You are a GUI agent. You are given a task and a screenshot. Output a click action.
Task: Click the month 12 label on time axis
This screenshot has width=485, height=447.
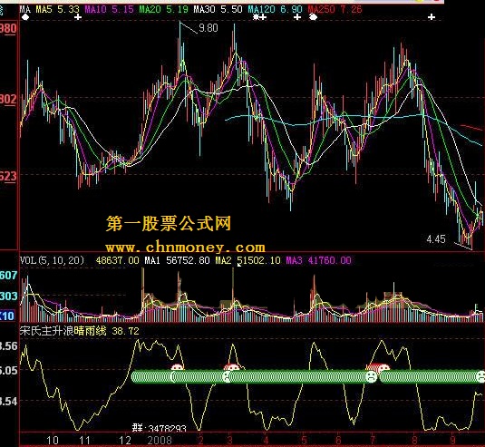(125, 440)
